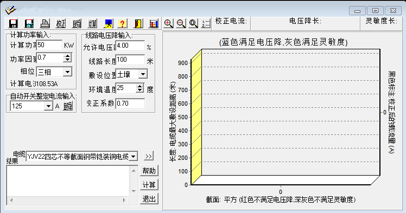
Task: Click the zoom out magnifier
Action: coord(181,23)
